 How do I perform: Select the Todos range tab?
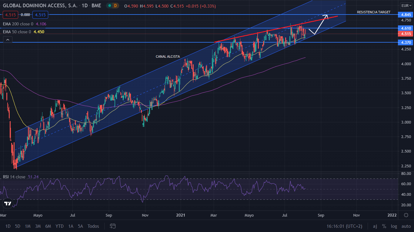93,226
